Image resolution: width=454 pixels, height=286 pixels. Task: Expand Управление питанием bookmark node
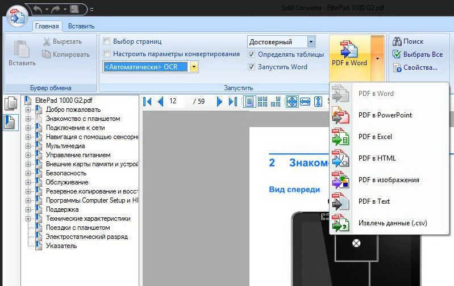[x=28, y=155]
